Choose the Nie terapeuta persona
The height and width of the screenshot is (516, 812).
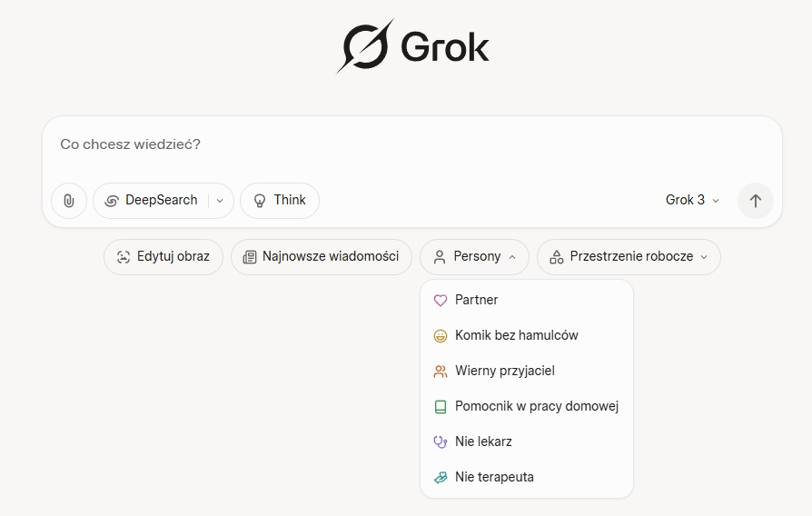(x=527, y=477)
